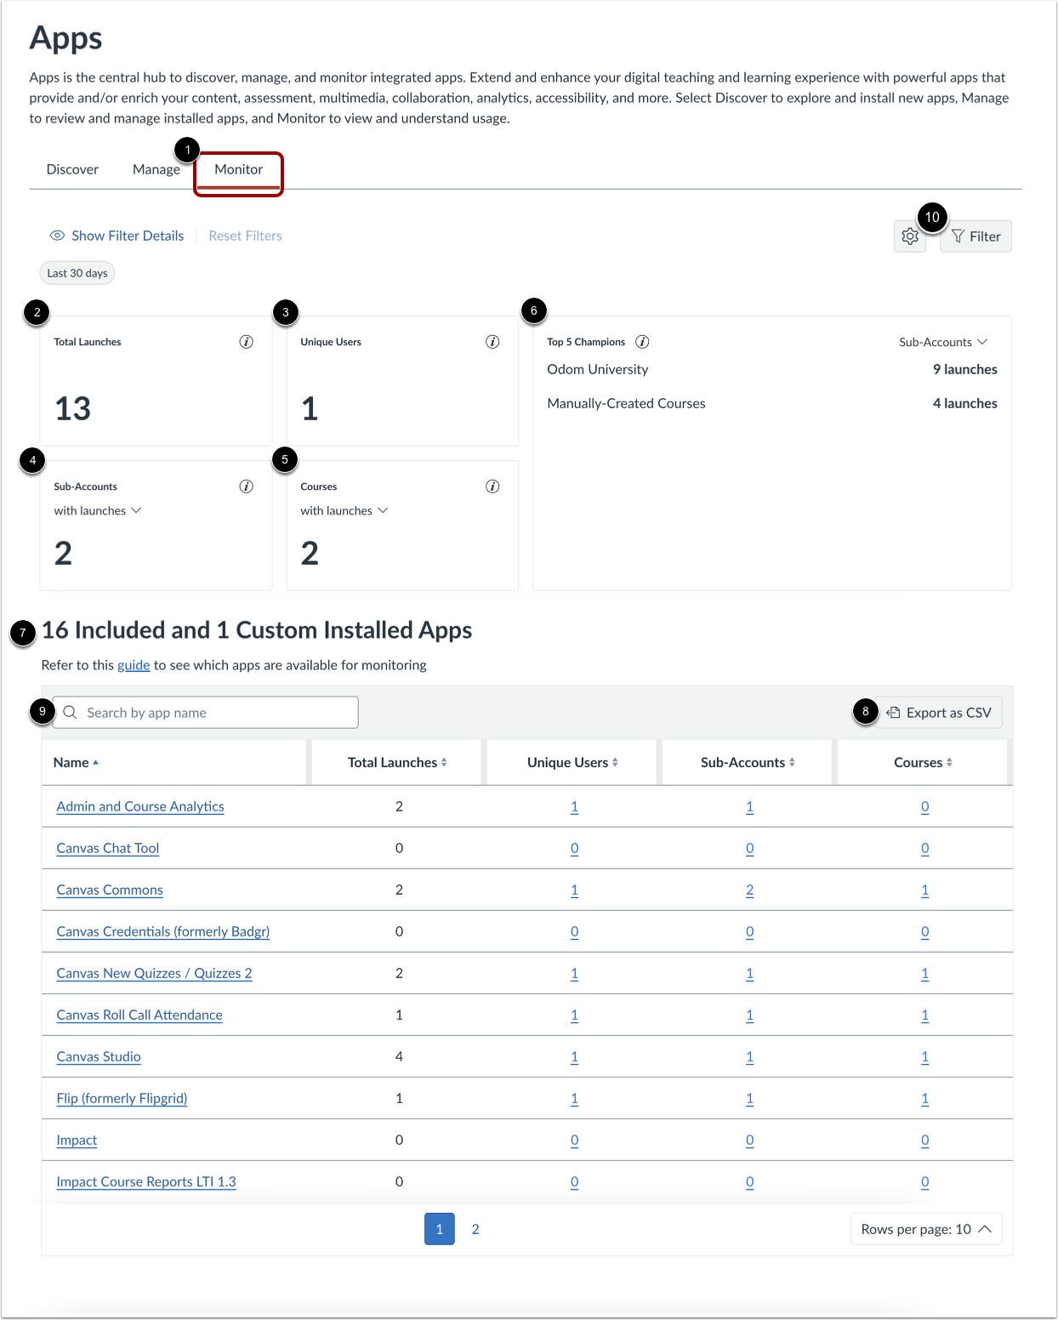Switch to the Discover tab

point(72,169)
